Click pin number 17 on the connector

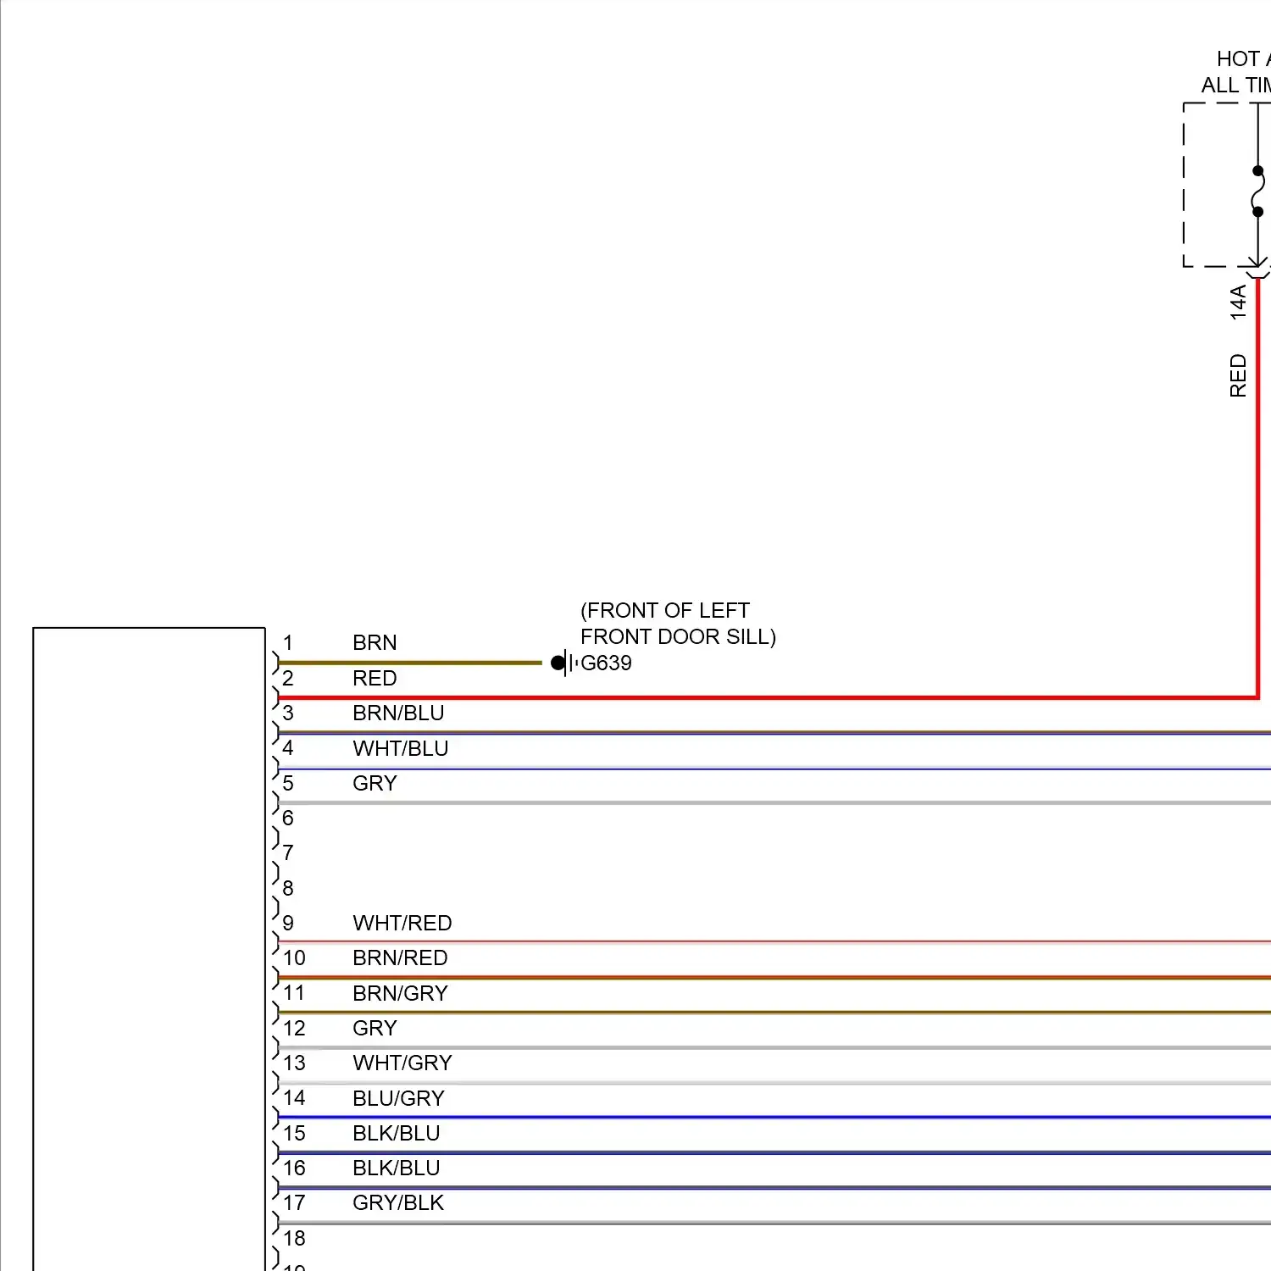coord(294,1202)
